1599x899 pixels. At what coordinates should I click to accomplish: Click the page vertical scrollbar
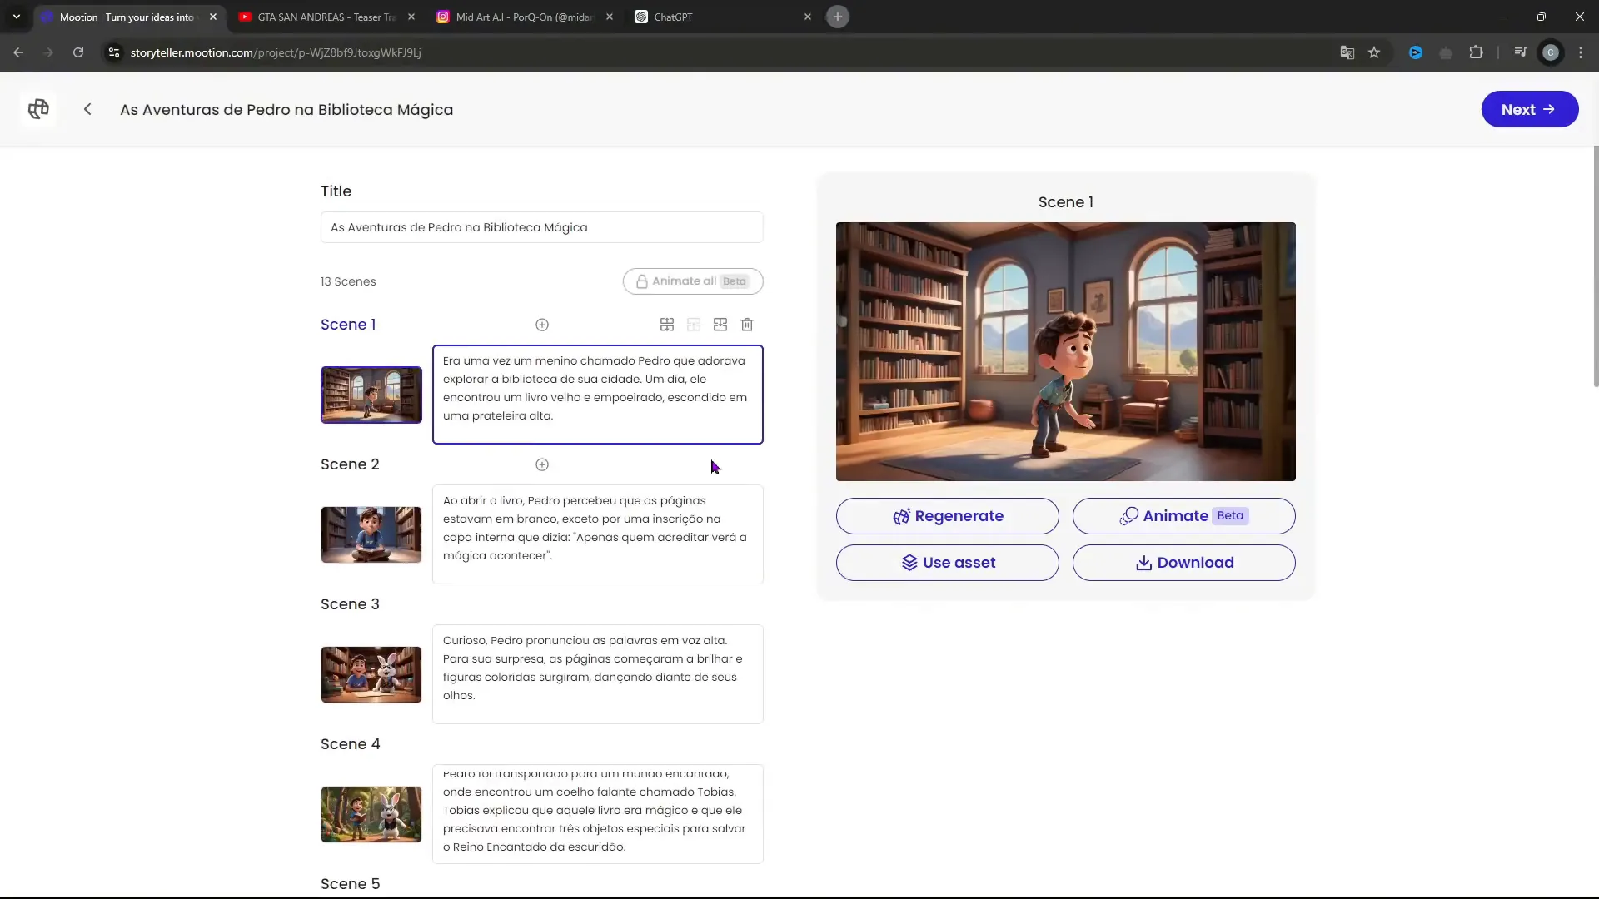(1595, 266)
